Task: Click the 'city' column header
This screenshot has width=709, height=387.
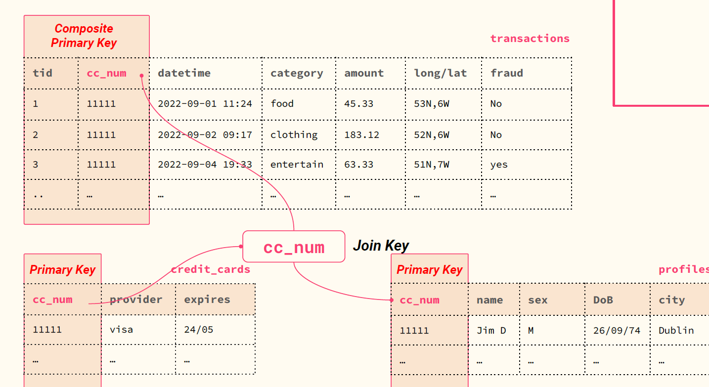Action: 671,300
